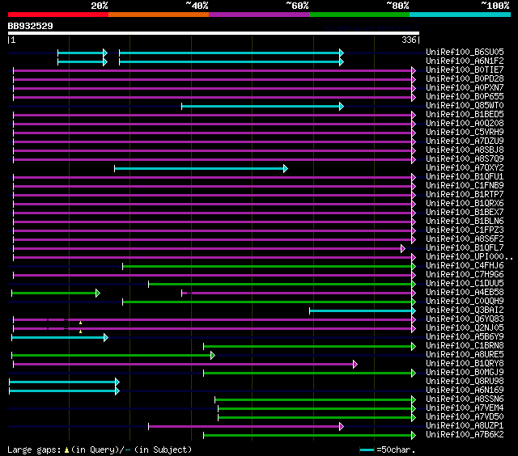The width and height of the screenshot is (518, 456).
Task: Click the UniRef100_B6SU05 hit label
Action: point(465,52)
